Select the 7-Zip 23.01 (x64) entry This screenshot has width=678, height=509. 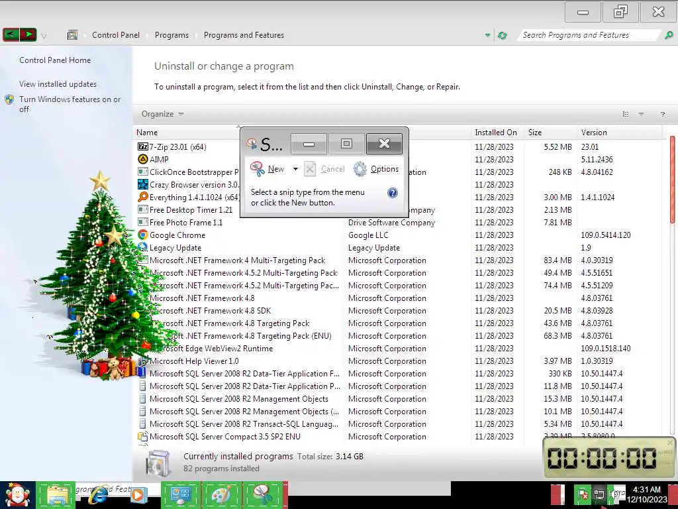coord(177,146)
